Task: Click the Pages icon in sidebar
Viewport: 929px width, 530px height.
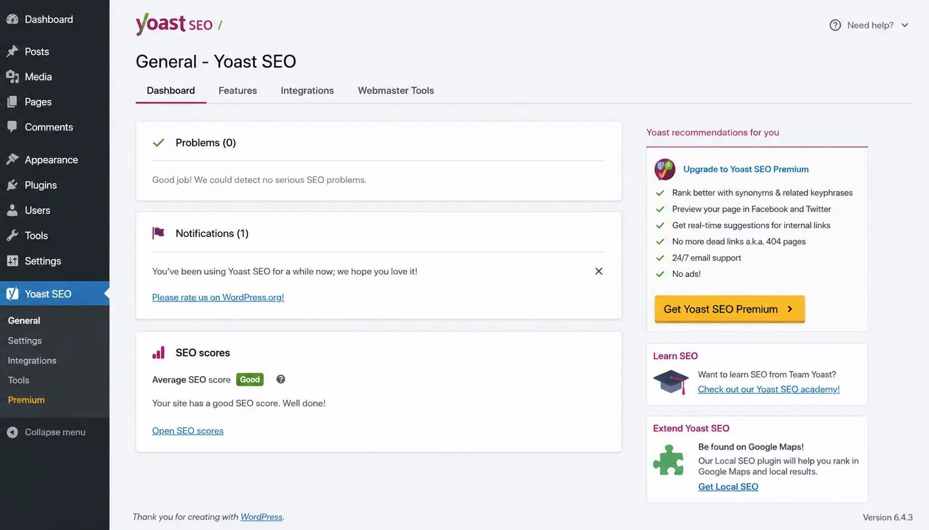Action: click(12, 102)
